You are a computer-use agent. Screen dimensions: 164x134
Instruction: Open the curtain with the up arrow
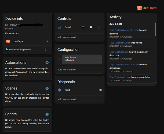click(x=83, y=27)
